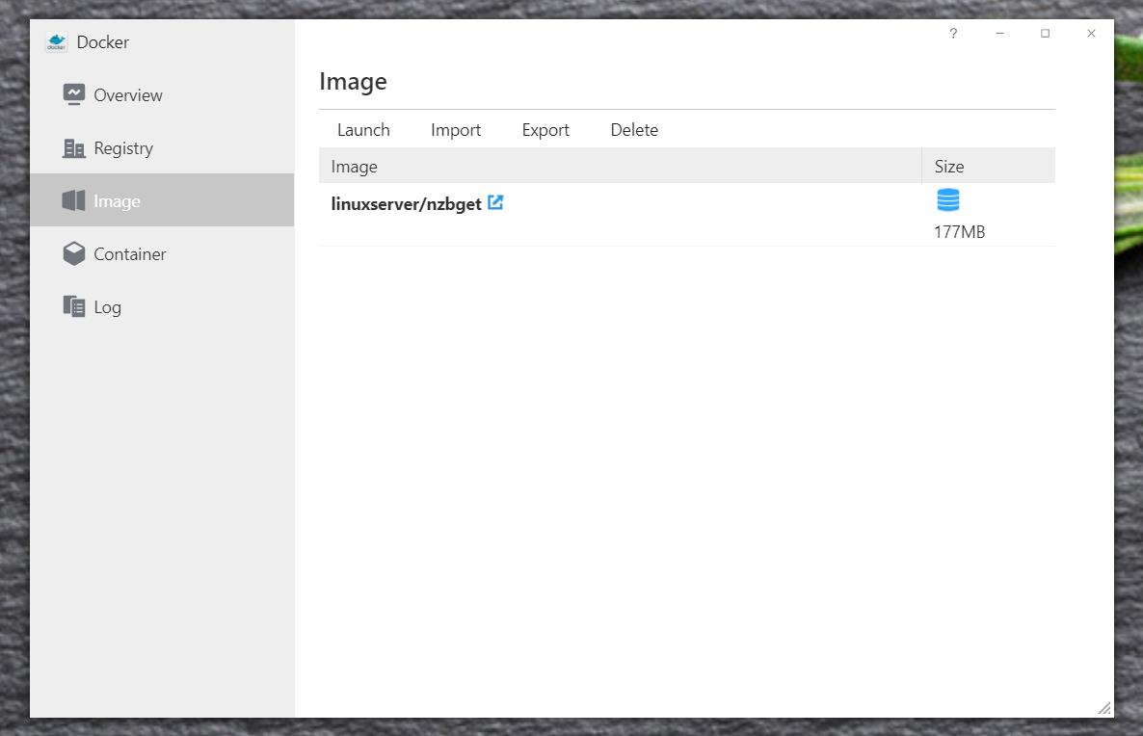Close the Docker window
The height and width of the screenshot is (736, 1143).
pyautogui.click(x=1091, y=34)
